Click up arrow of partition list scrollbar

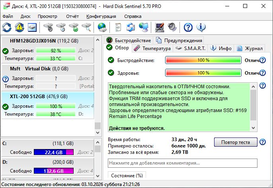pyautogui.click(x=97, y=142)
